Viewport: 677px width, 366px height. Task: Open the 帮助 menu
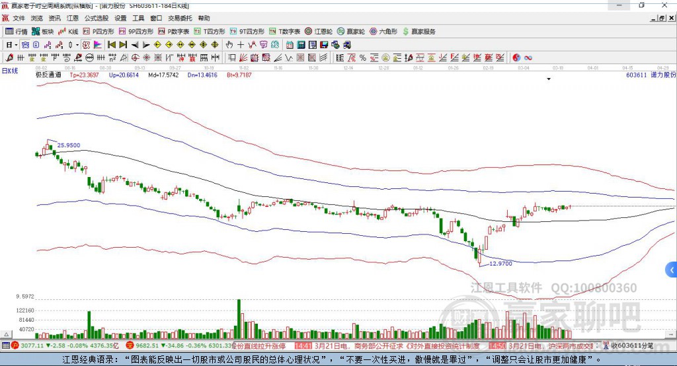pos(204,18)
